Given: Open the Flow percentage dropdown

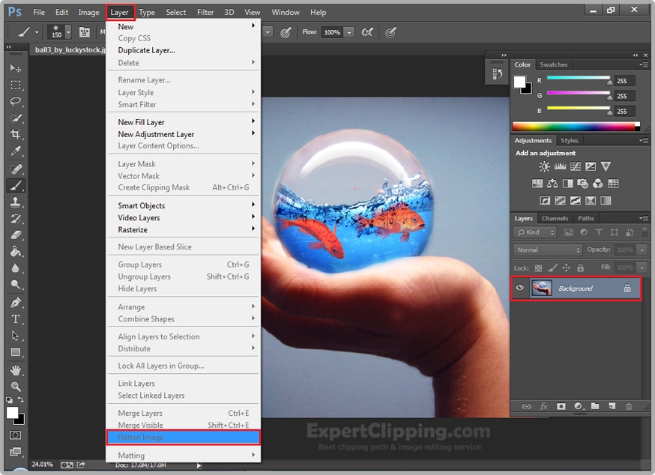Looking at the screenshot, I should [349, 32].
